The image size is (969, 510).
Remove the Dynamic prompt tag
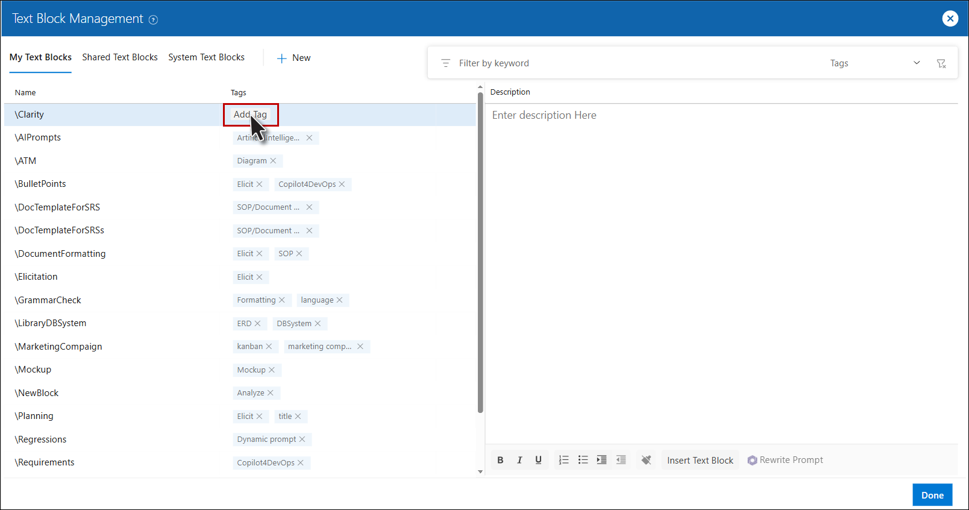[302, 439]
